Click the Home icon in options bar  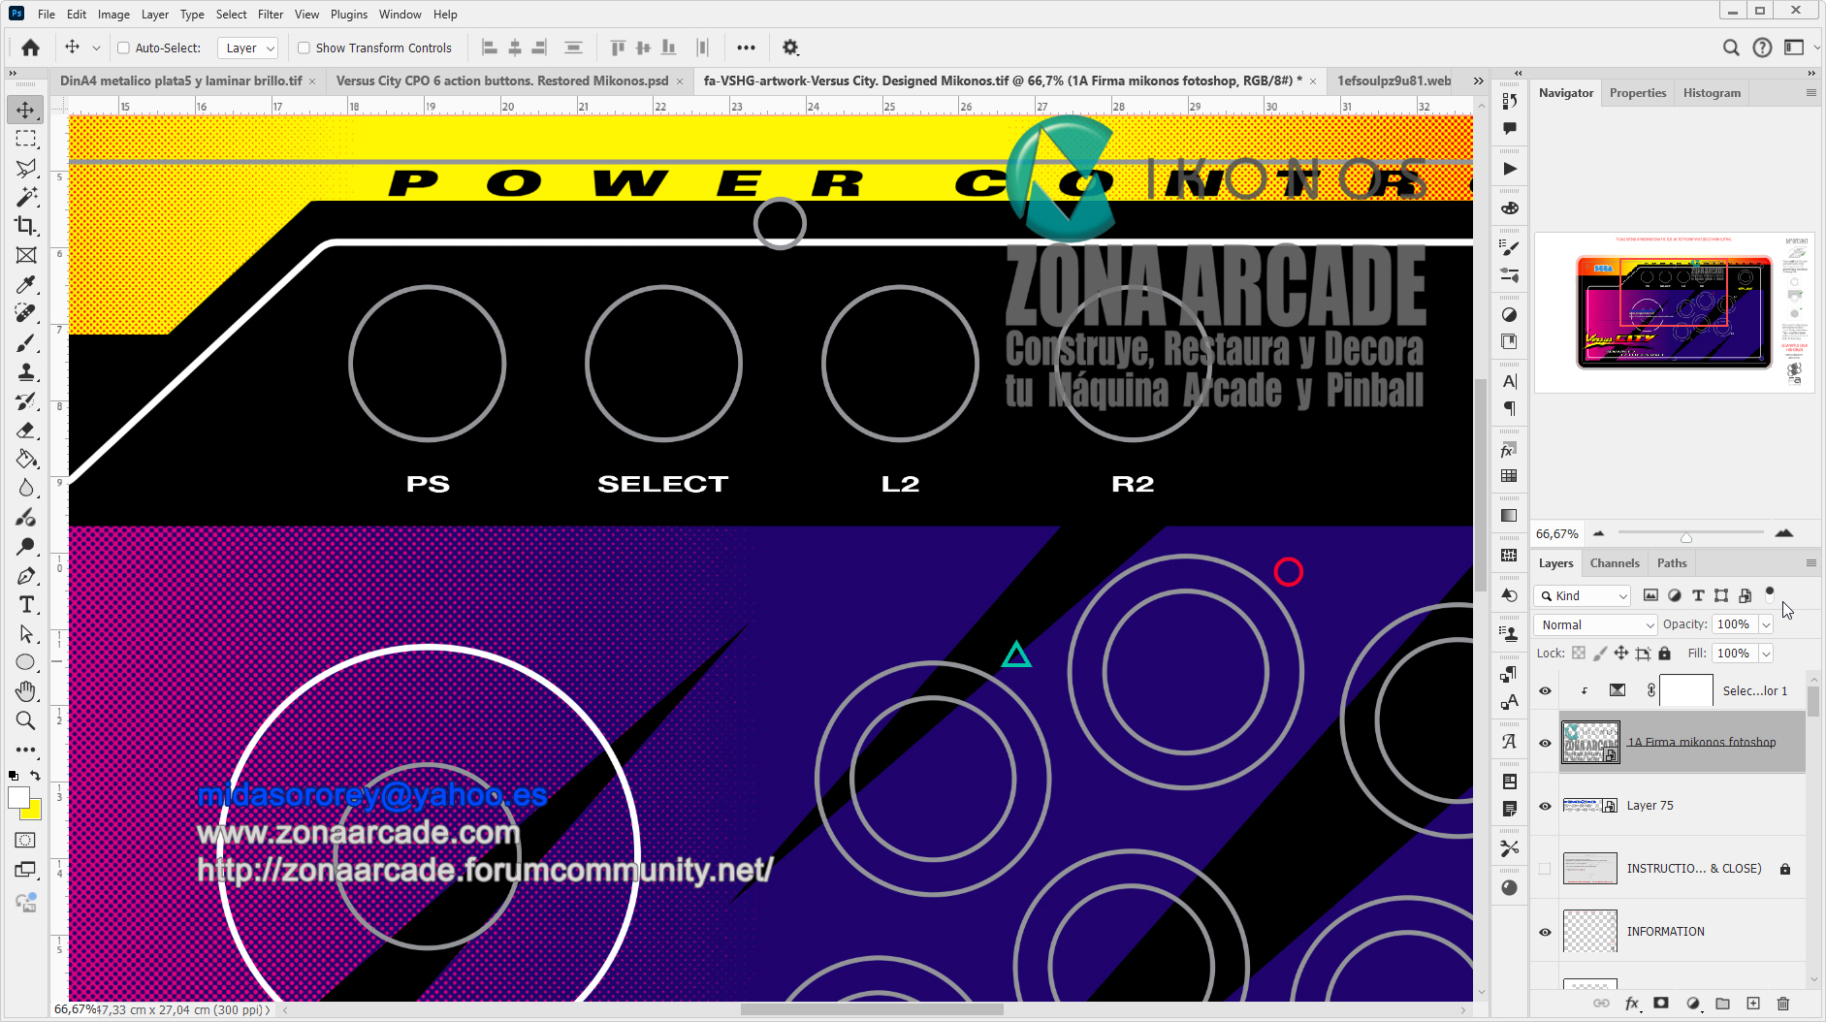(31, 48)
